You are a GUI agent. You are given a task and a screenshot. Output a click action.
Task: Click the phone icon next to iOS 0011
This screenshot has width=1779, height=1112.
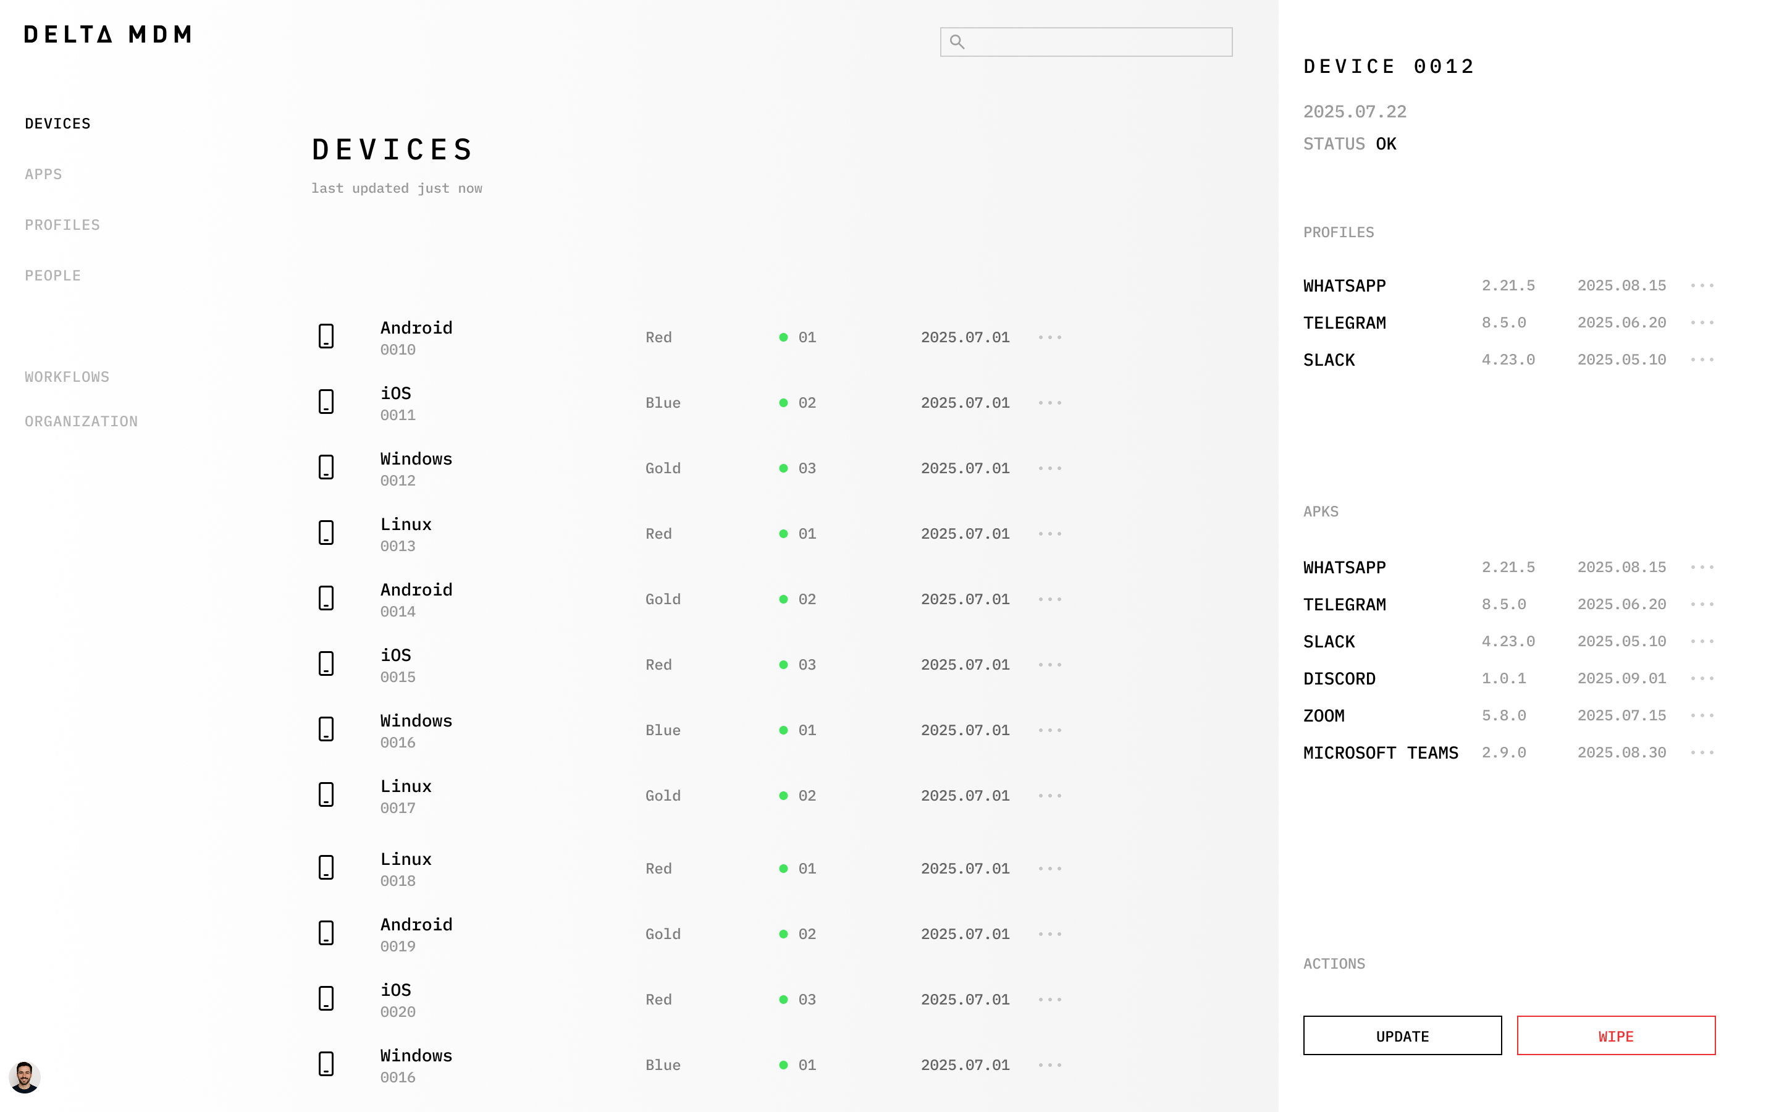pos(326,402)
